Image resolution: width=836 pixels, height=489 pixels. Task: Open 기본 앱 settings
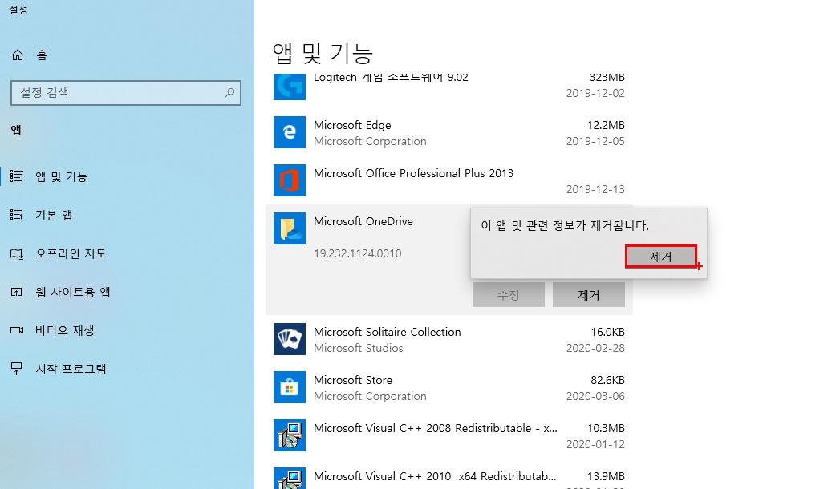coord(54,215)
